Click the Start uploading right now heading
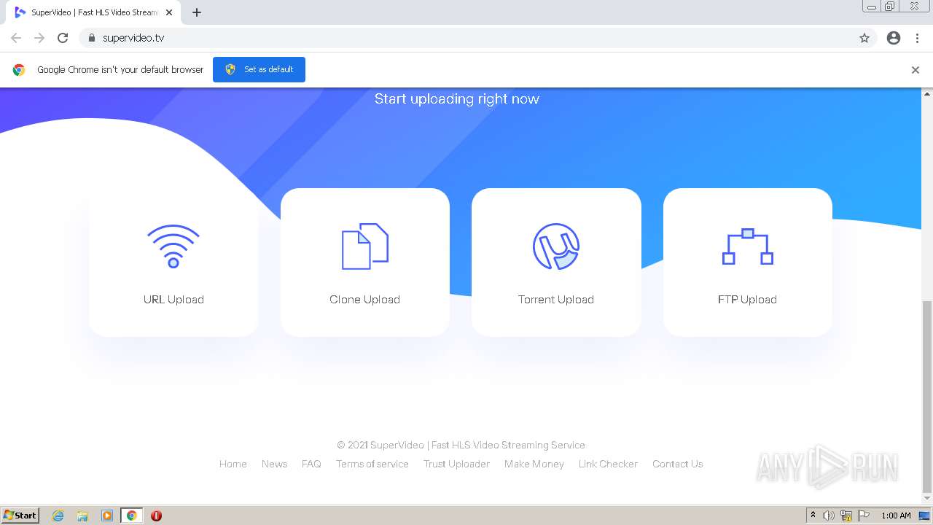Screen dimensions: 933x525 pos(457,98)
